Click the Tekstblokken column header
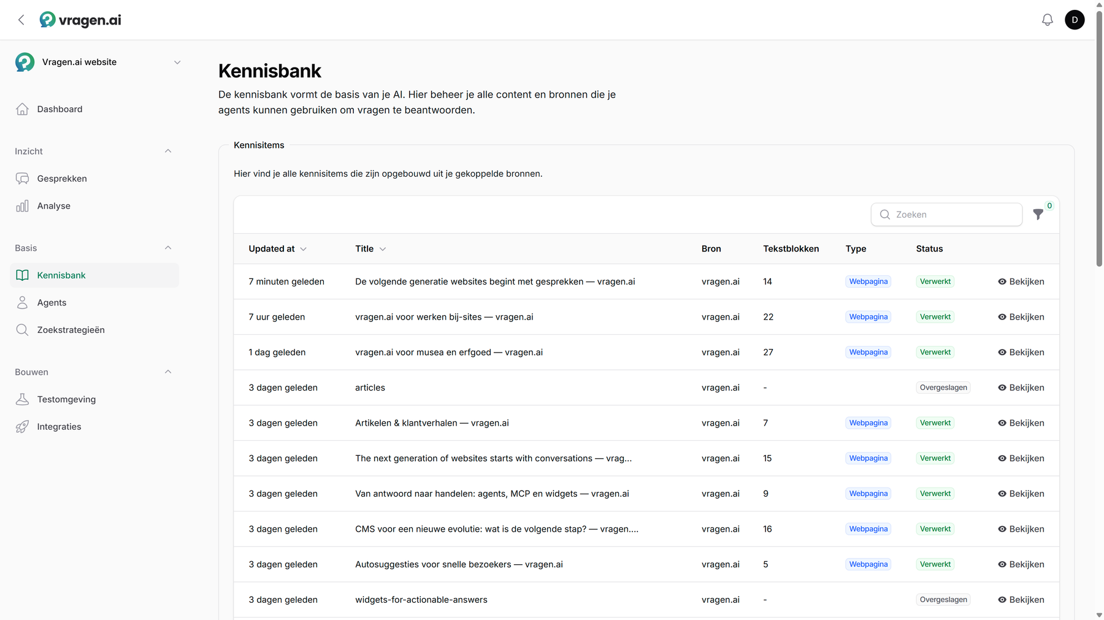This screenshot has height=620, width=1104. tap(791, 249)
